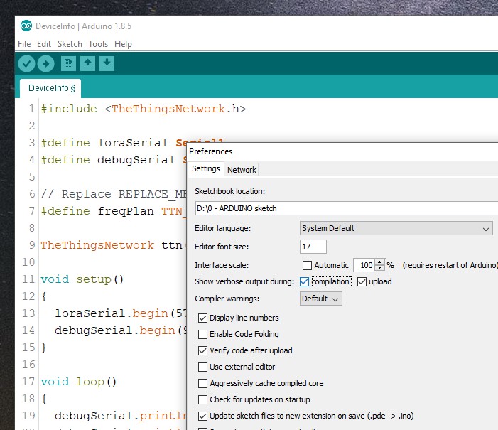Save sketch with down-arrow icon
The width and height of the screenshot is (498, 430).
tap(107, 63)
